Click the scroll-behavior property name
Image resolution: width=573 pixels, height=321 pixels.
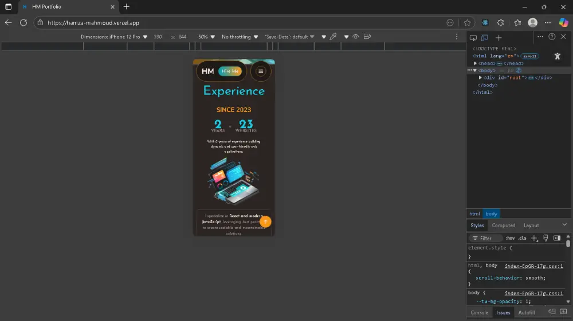pyautogui.click(x=497, y=278)
